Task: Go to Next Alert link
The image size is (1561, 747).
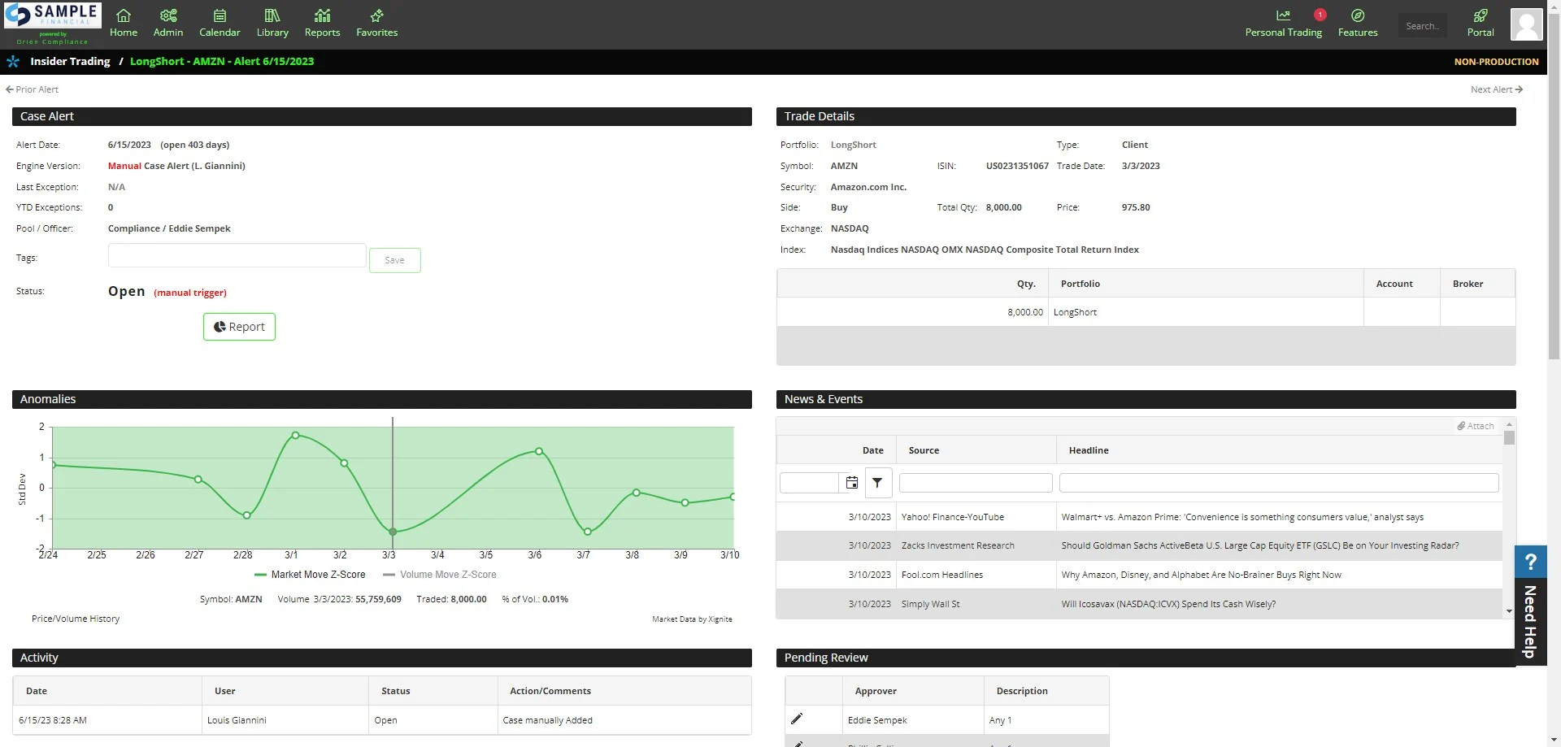Action: (1496, 89)
